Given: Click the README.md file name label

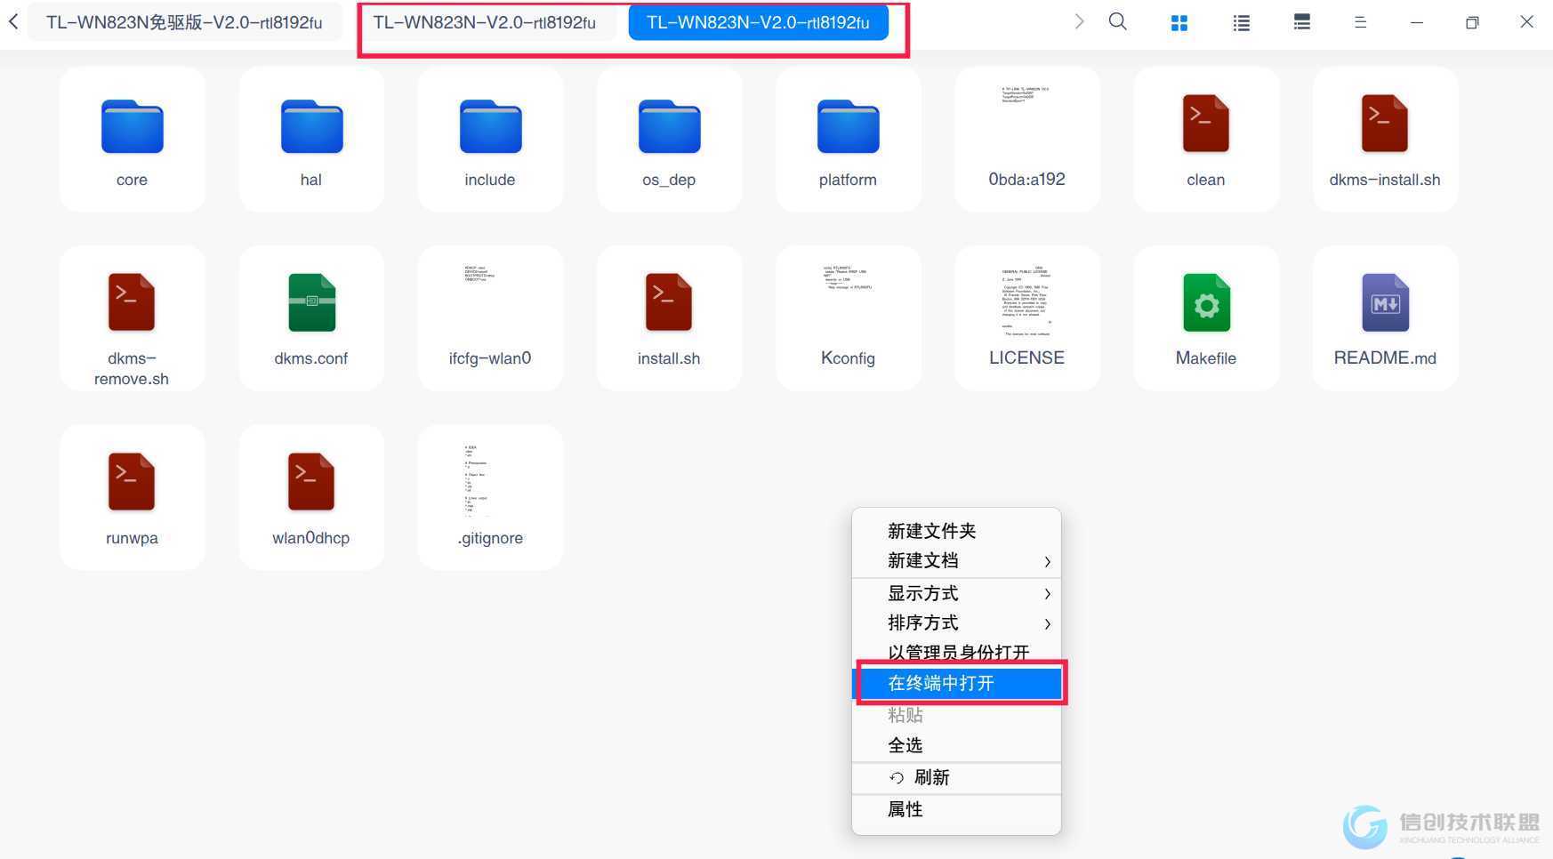Looking at the screenshot, I should (1384, 358).
